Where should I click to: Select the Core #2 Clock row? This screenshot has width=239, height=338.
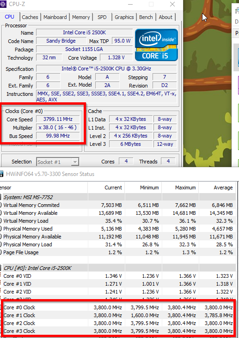[118, 323]
